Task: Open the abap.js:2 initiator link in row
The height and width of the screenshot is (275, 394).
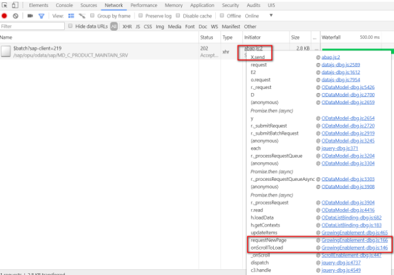Action: pyautogui.click(x=253, y=48)
